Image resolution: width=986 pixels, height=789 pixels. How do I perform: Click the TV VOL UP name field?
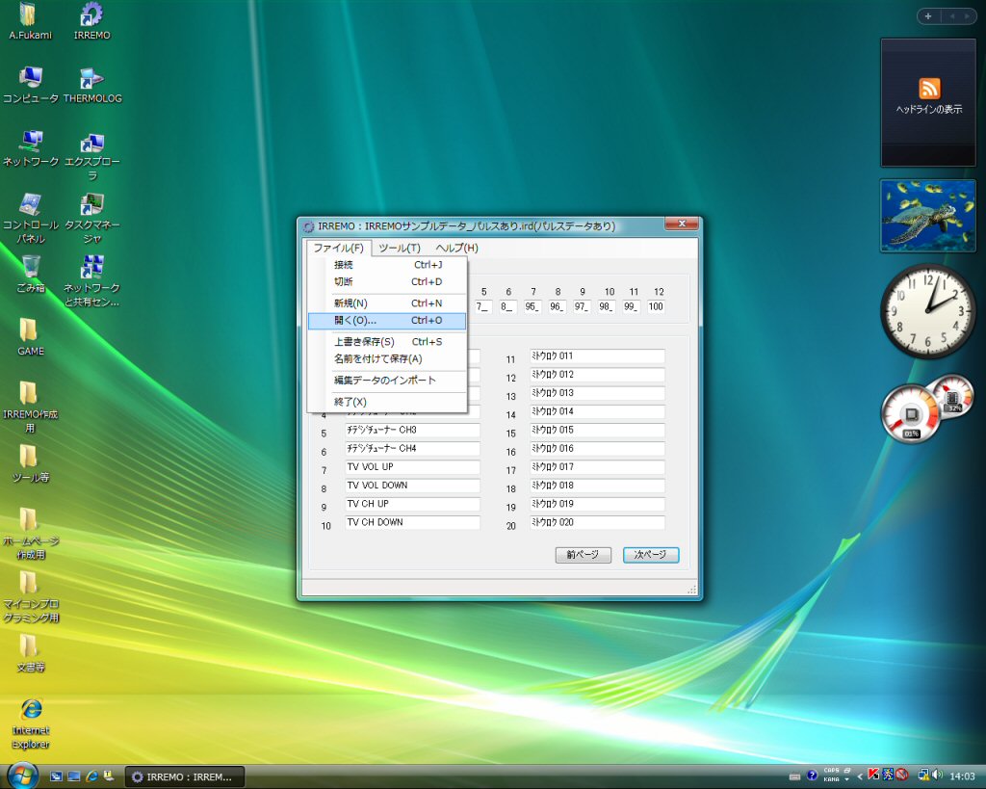(x=412, y=467)
